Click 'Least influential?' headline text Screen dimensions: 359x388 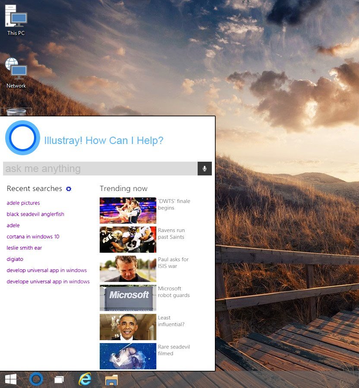(171, 321)
